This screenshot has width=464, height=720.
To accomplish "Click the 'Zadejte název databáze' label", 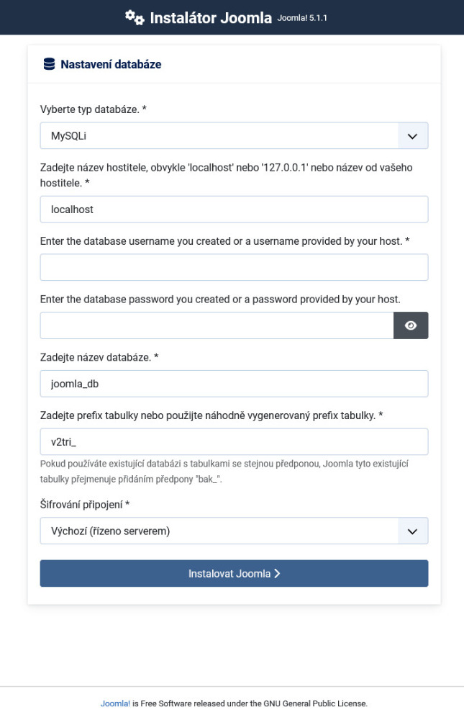I will click(x=99, y=357).
